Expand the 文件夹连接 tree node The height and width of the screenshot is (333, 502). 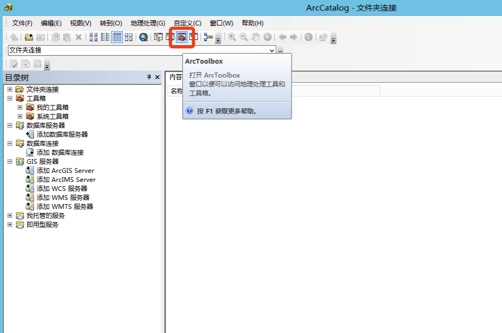pos(10,89)
